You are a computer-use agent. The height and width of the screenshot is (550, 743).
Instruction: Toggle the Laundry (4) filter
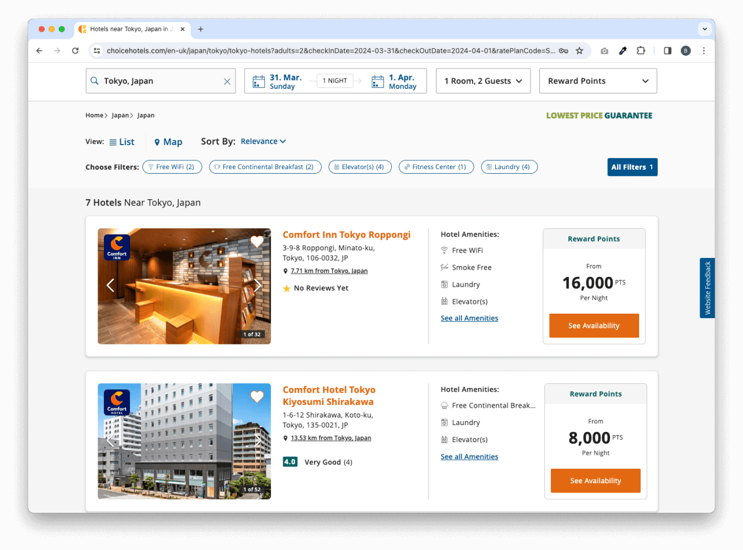coord(509,167)
